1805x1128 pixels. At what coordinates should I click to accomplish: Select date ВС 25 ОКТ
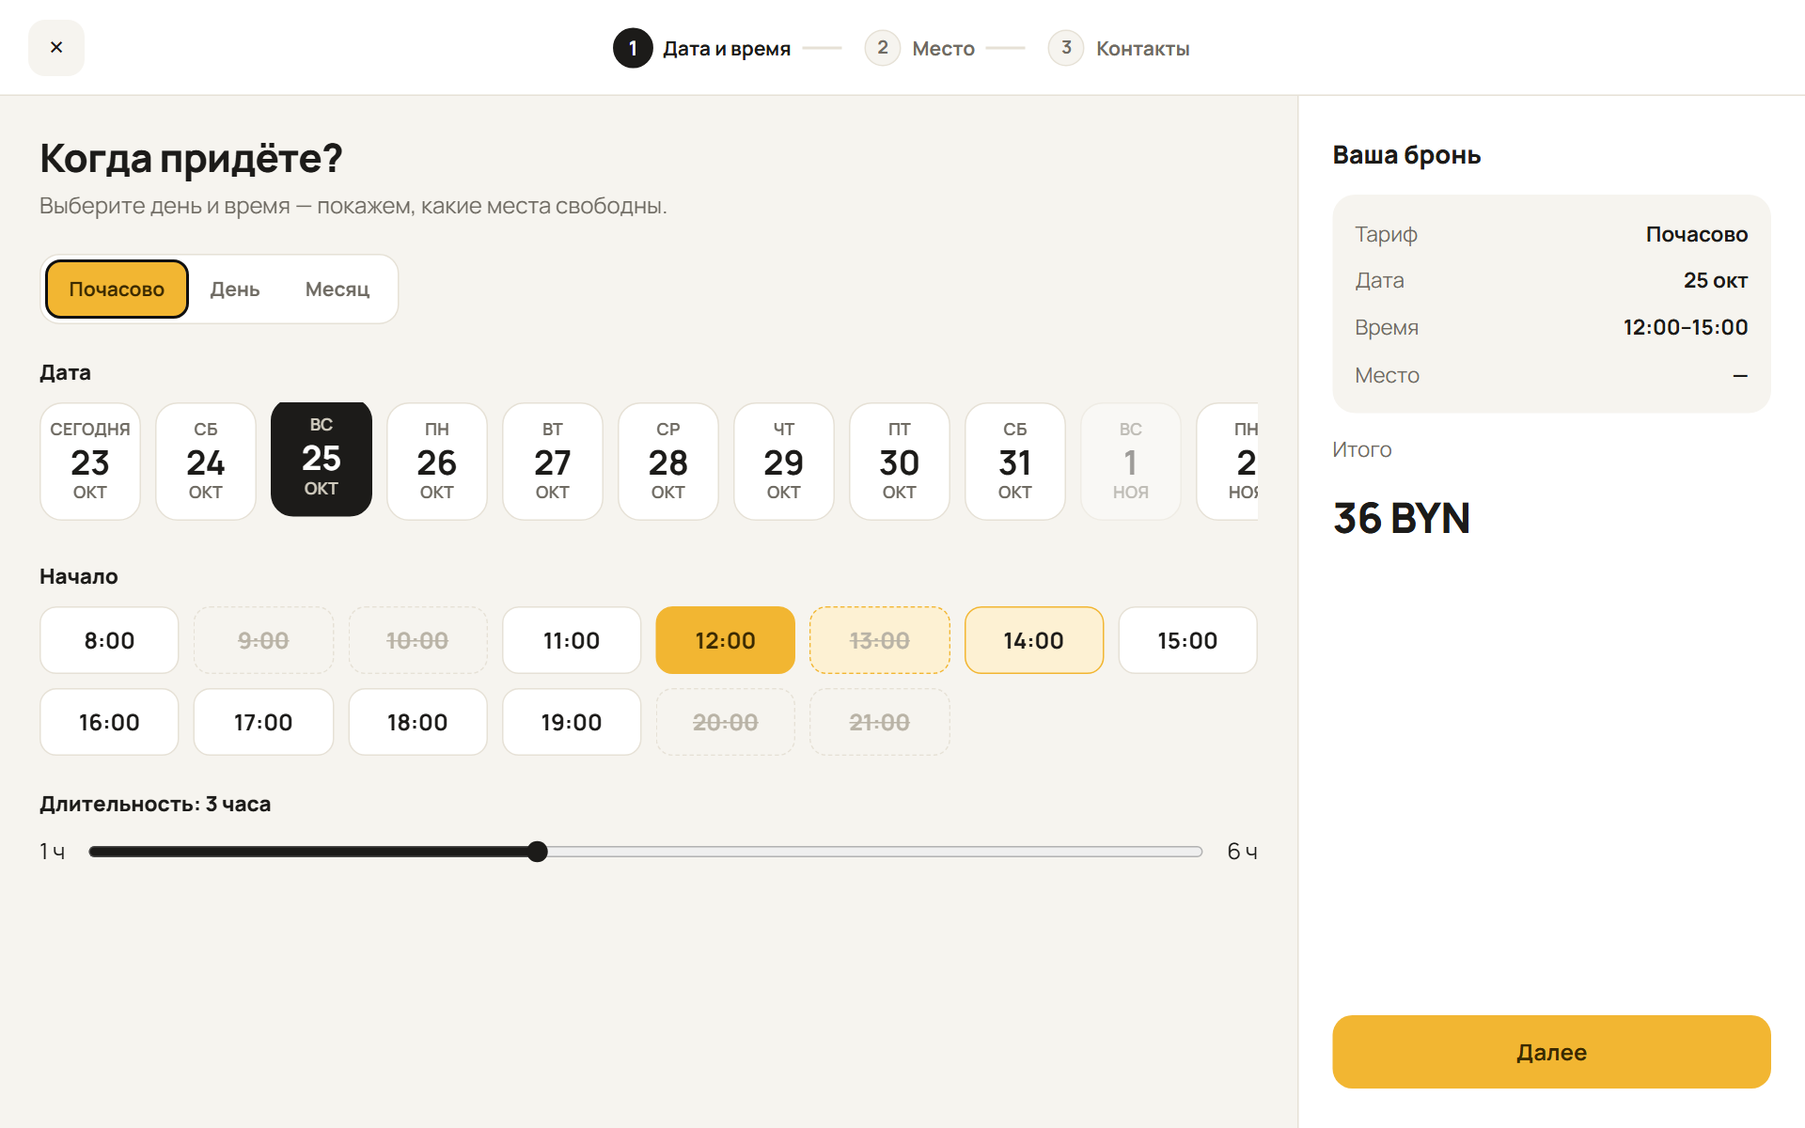click(x=322, y=459)
